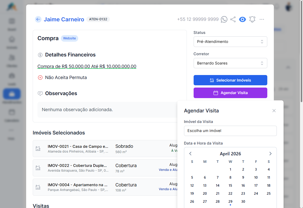Click building icon of IMOV-0022 row
This screenshot has height=208, width=303.
pos(38,168)
